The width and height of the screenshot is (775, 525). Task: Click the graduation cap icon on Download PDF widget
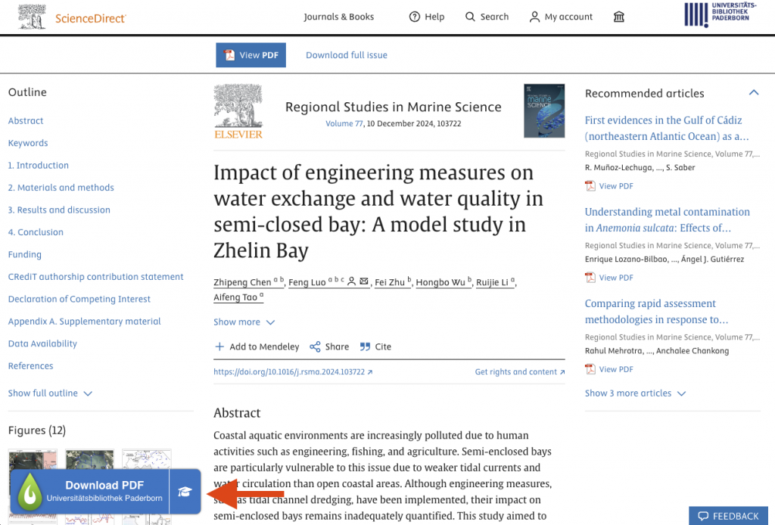click(x=185, y=492)
